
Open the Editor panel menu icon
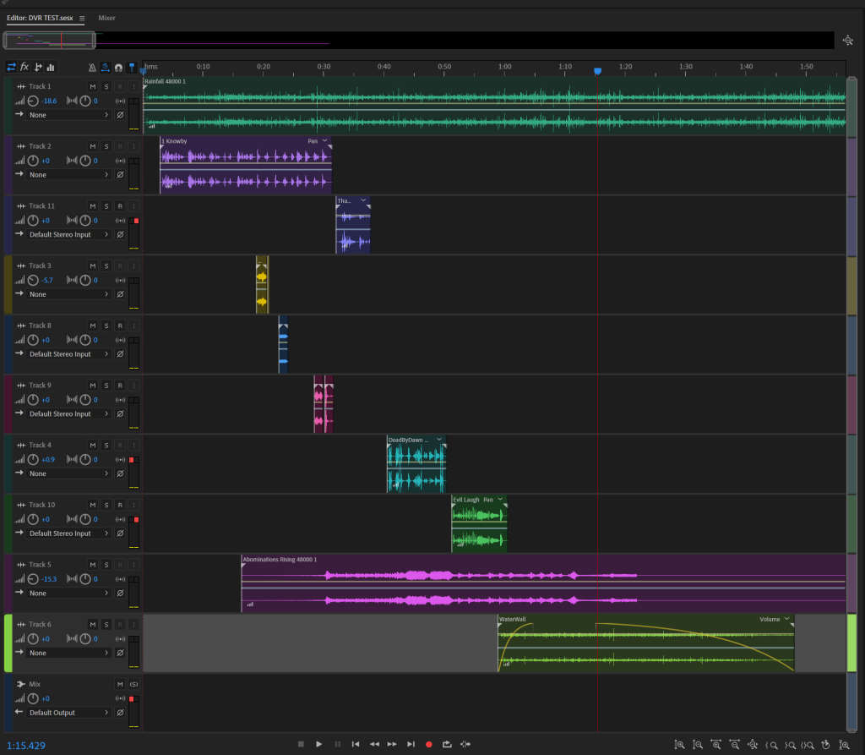click(x=82, y=18)
